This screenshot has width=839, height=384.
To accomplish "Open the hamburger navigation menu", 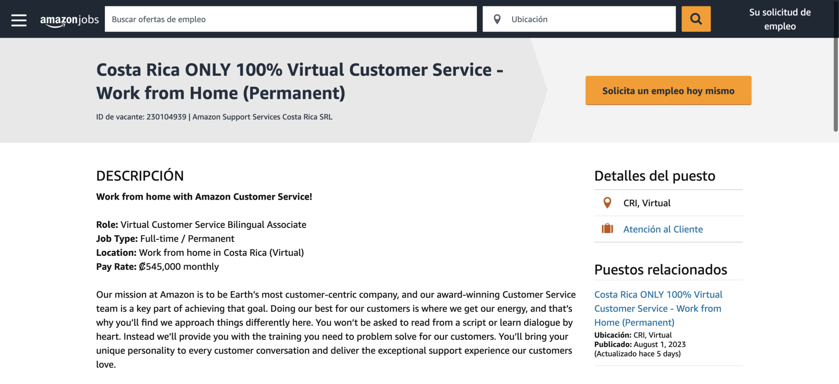I will pos(18,19).
